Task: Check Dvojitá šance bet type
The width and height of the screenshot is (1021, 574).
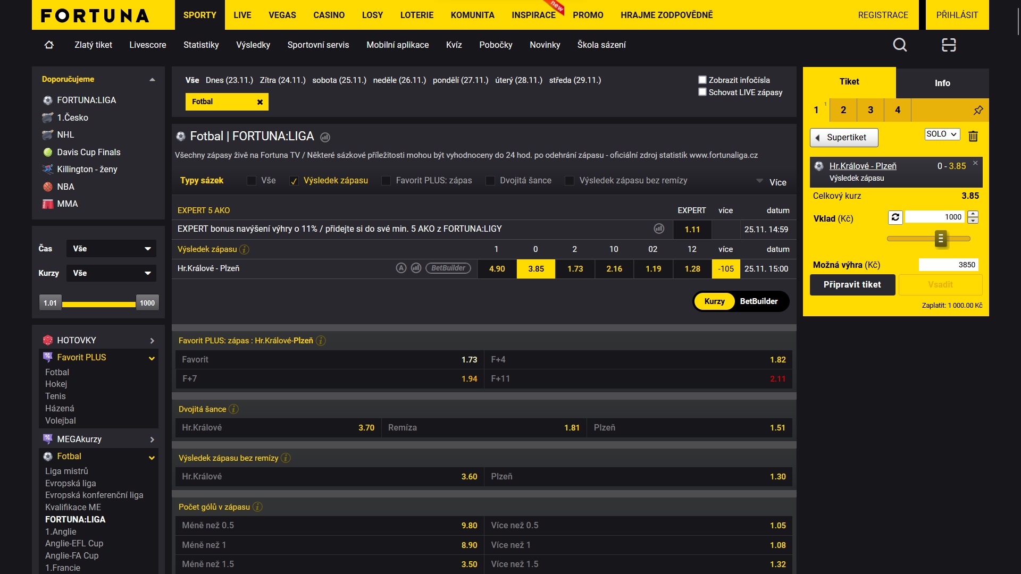Action: tap(490, 181)
